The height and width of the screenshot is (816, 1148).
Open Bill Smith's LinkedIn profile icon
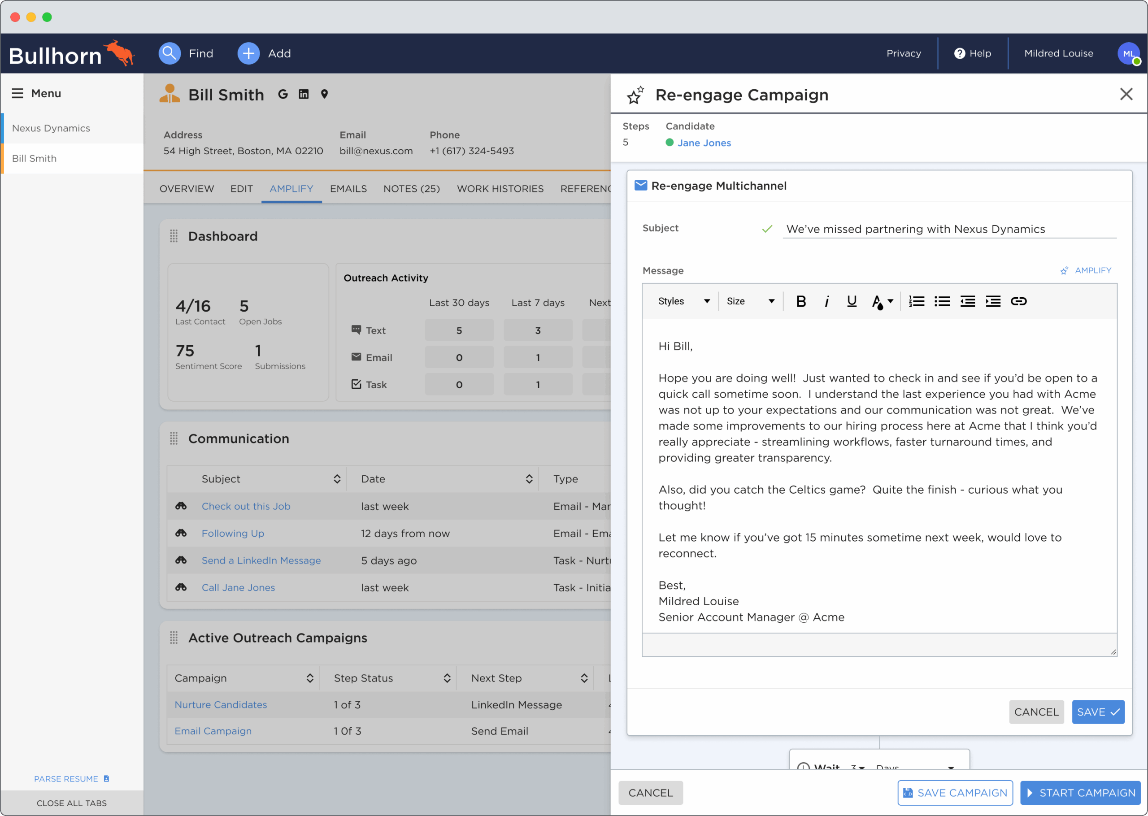click(x=304, y=94)
